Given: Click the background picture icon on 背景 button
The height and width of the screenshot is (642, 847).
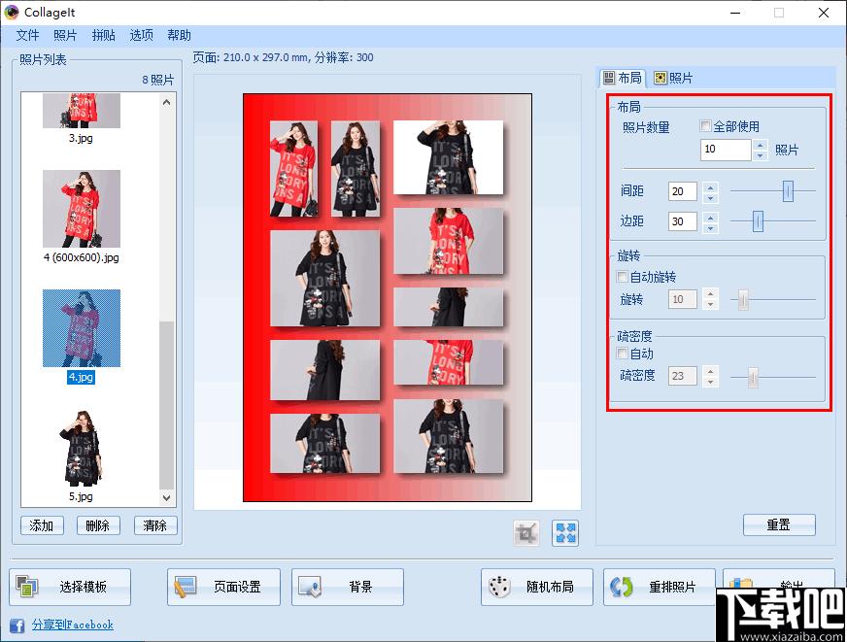Looking at the screenshot, I should pos(310,587).
